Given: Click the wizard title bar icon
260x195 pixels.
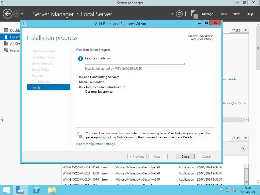Looking at the screenshot, I should 24,24.
